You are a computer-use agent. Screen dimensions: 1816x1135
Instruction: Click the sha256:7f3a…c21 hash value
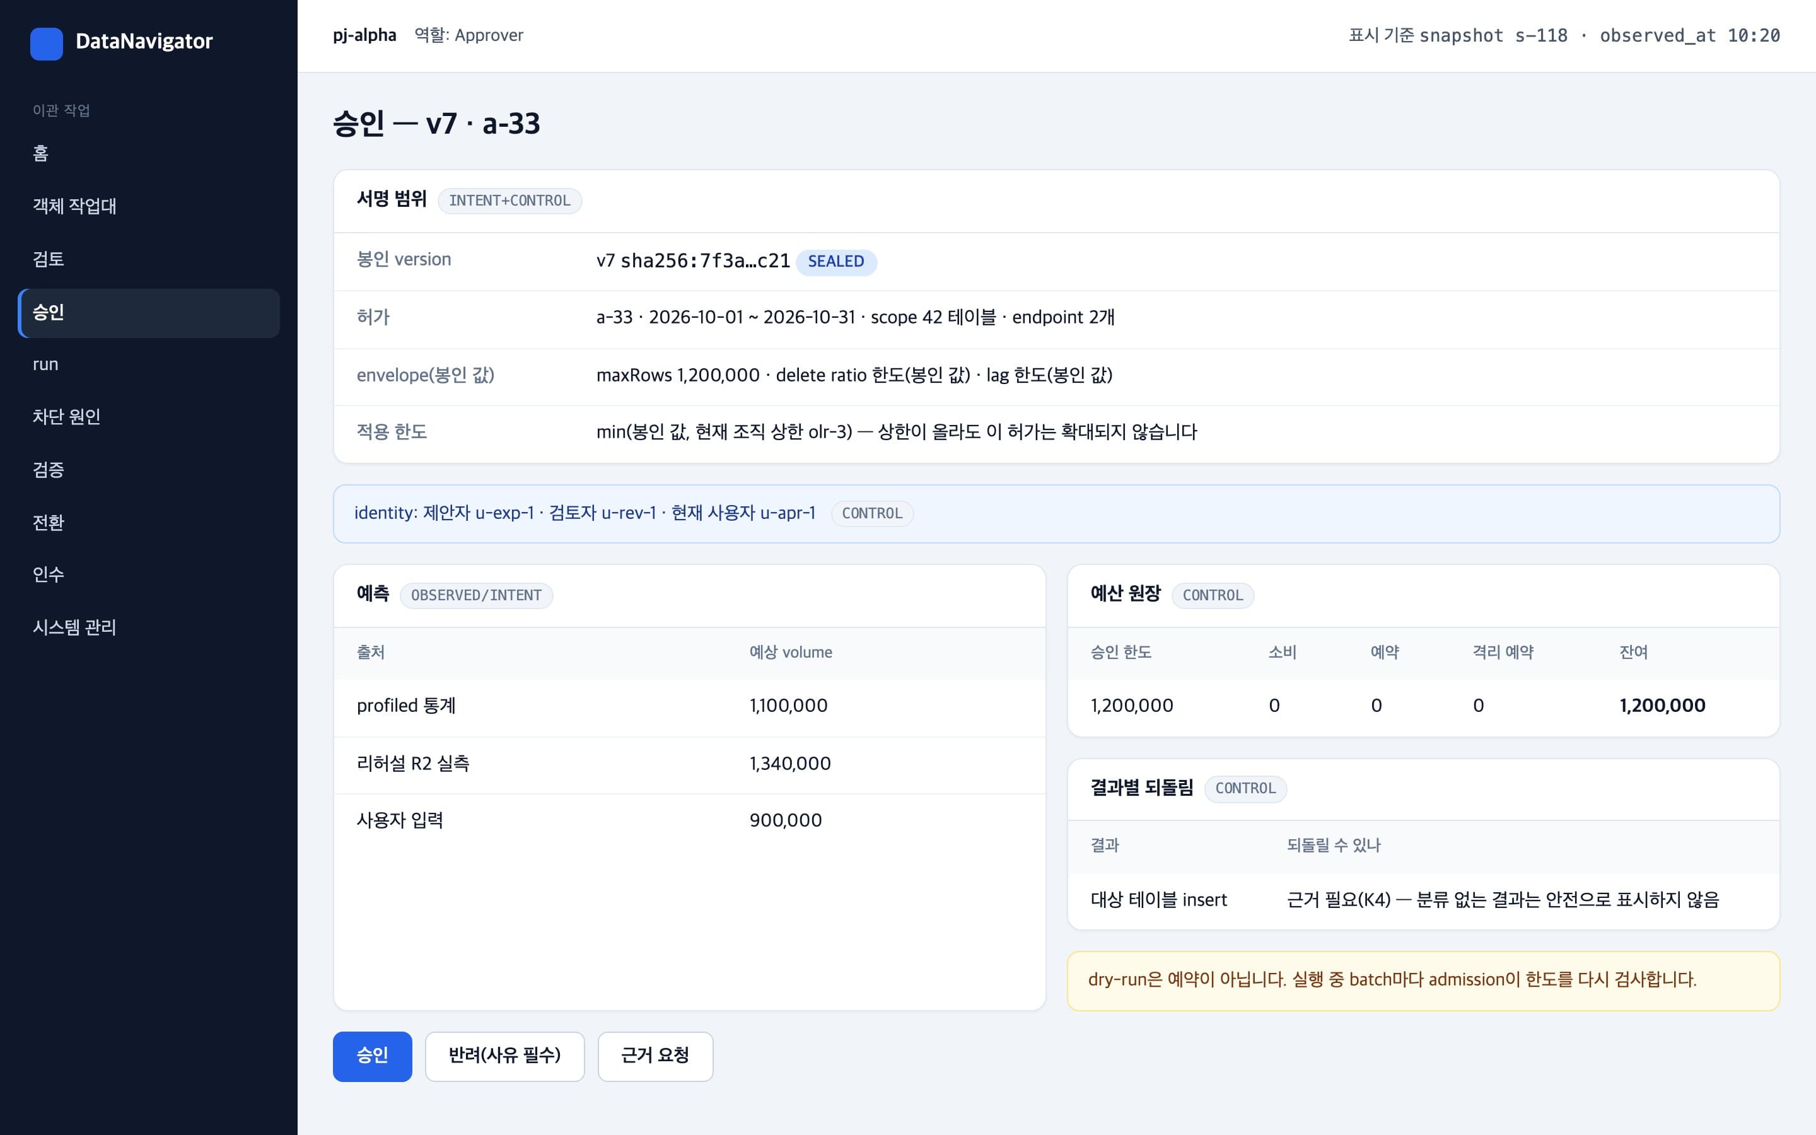(706, 261)
